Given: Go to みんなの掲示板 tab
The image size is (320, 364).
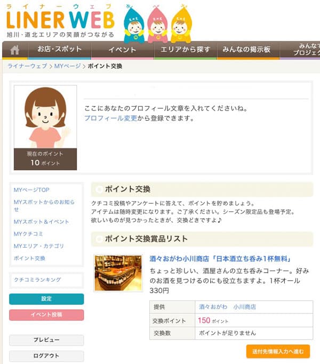Looking at the screenshot, I should [246, 50].
